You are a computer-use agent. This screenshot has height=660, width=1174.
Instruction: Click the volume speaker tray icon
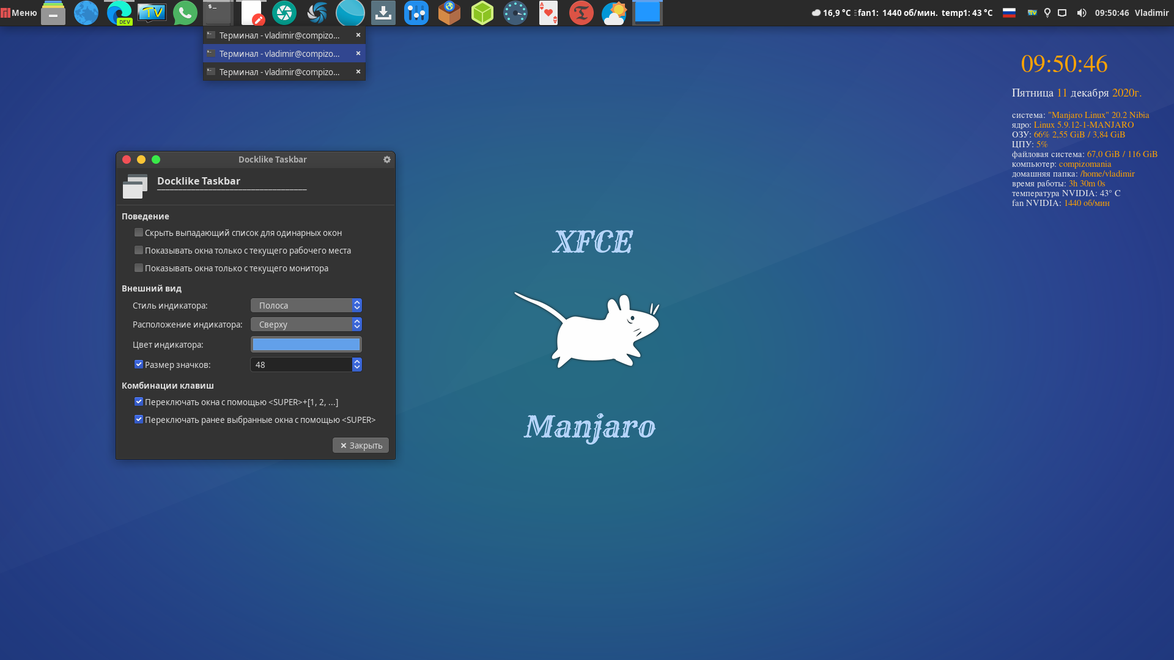1081,13
